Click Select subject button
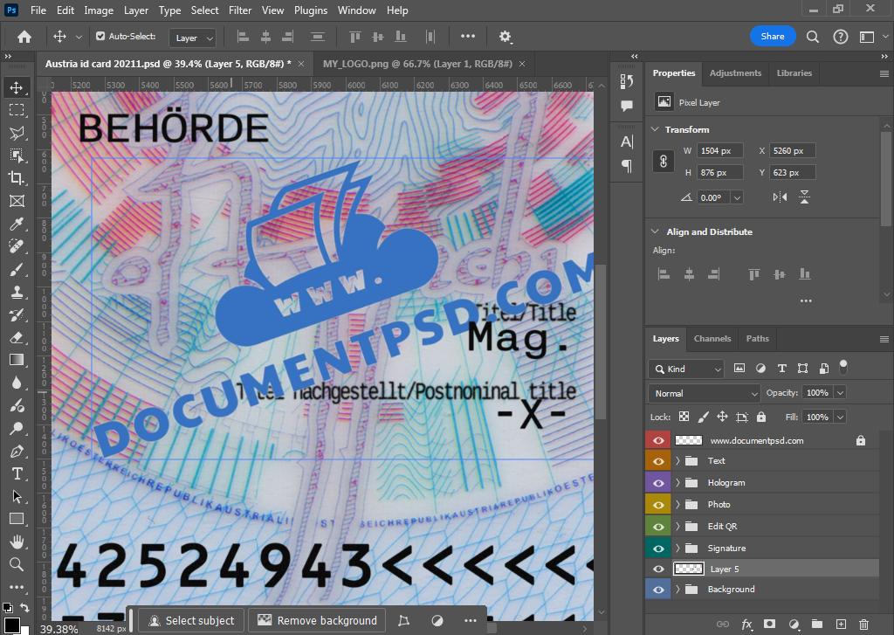Image resolution: width=894 pixels, height=635 pixels. [192, 621]
